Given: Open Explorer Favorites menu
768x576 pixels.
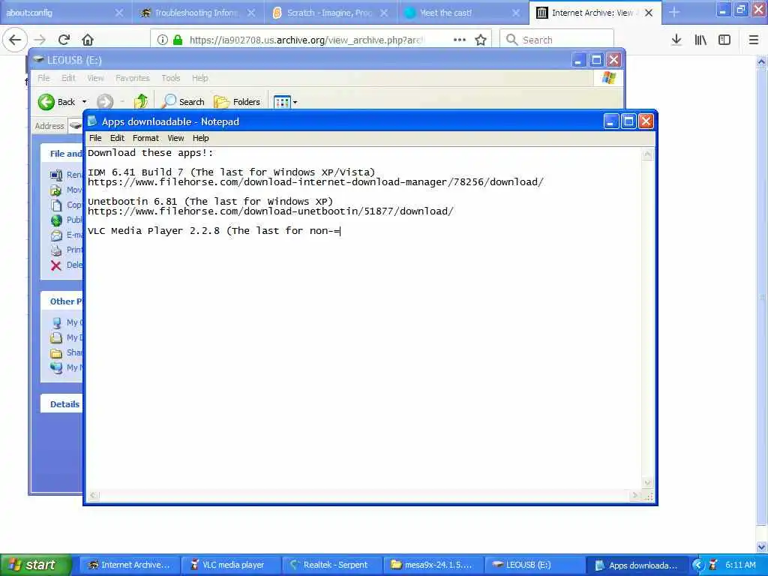Looking at the screenshot, I should pyautogui.click(x=132, y=78).
